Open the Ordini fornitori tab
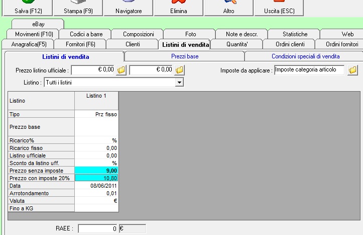This screenshot has width=363, height=235. pyautogui.click(x=339, y=44)
